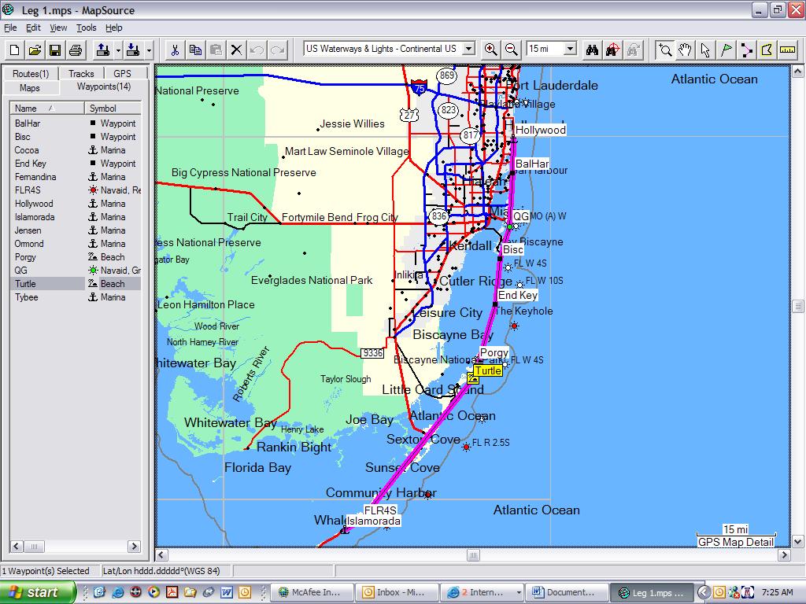Viewport: 806px width, 604px height.
Task: Click the map horizontal scrollbar left arrow
Action: (x=161, y=554)
